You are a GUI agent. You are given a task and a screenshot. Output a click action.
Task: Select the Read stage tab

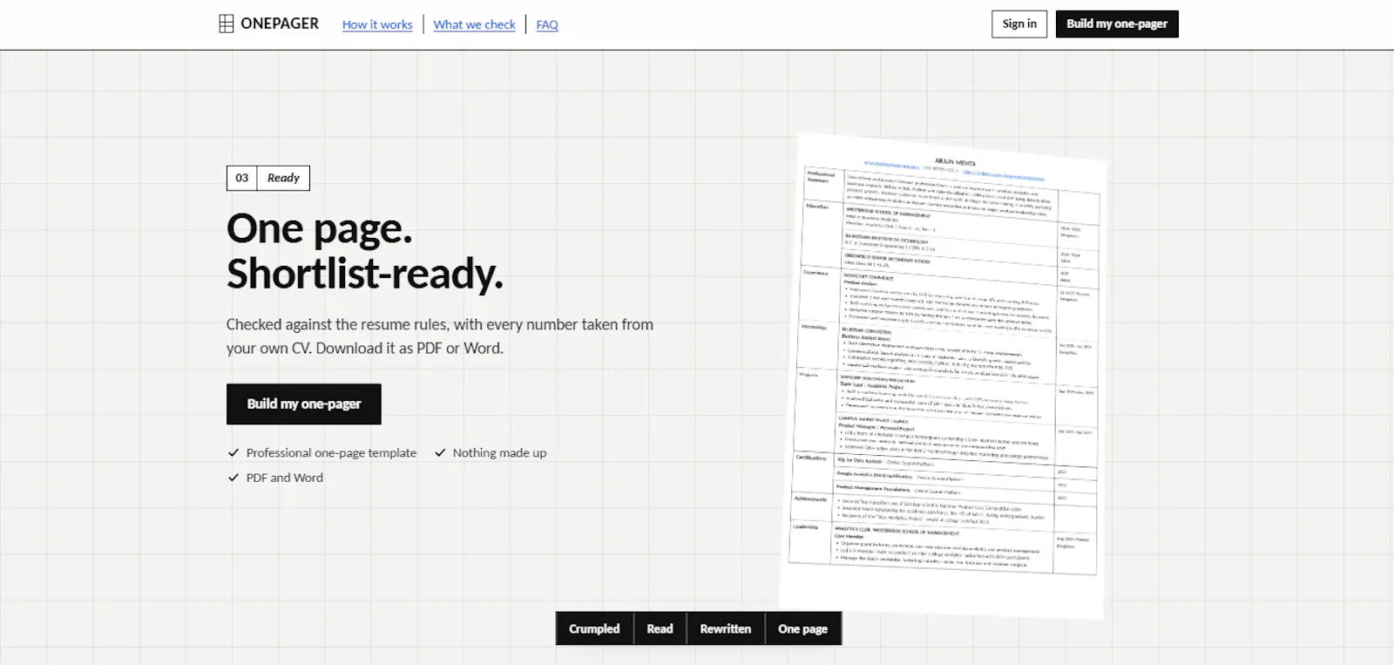point(660,628)
